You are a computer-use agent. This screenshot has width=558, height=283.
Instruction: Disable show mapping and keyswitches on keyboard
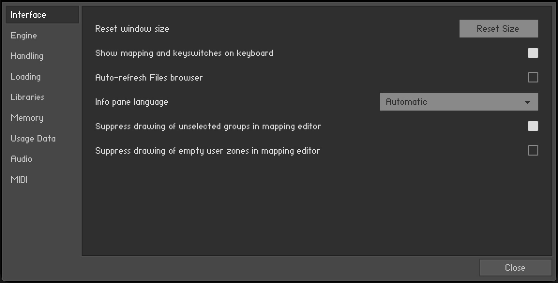tap(533, 53)
